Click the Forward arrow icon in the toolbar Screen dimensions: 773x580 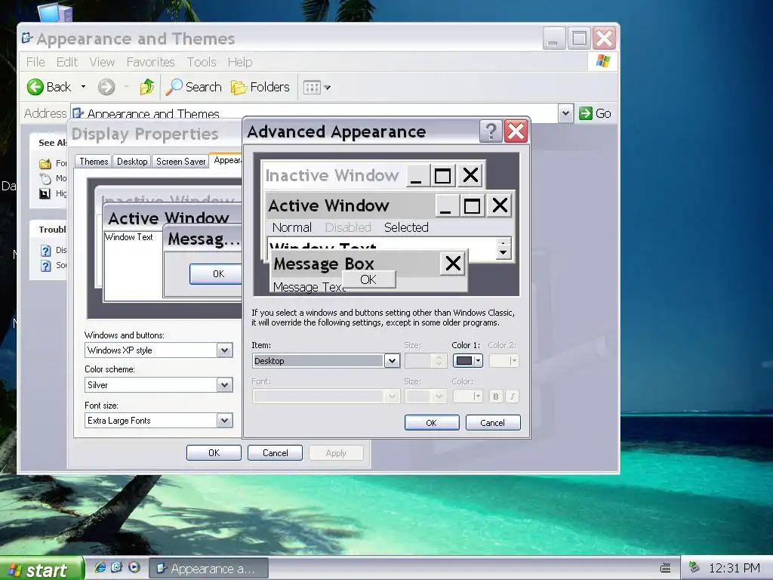tap(106, 88)
